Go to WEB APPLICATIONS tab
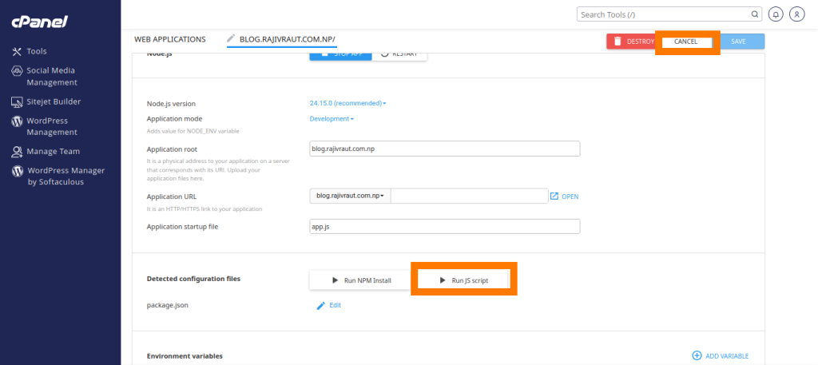Viewport: 818px width, 365px height. coord(170,39)
